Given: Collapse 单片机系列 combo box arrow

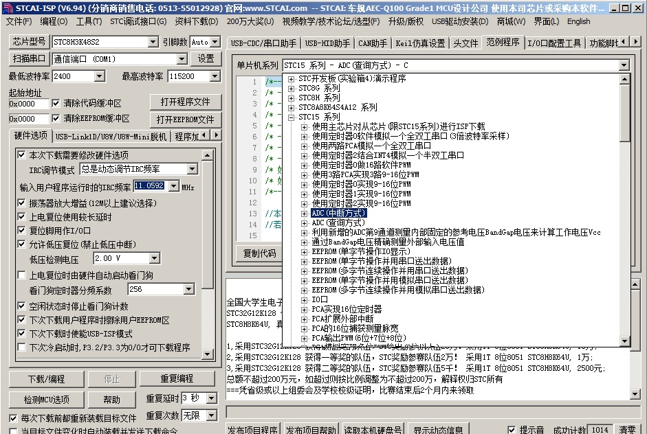Looking at the screenshot, I should click(x=624, y=65).
